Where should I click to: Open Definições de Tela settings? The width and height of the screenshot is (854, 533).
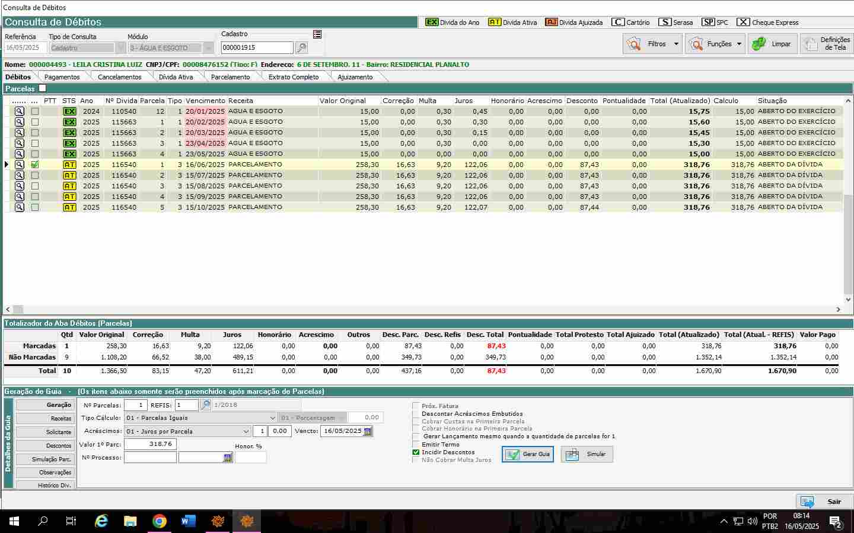click(826, 44)
